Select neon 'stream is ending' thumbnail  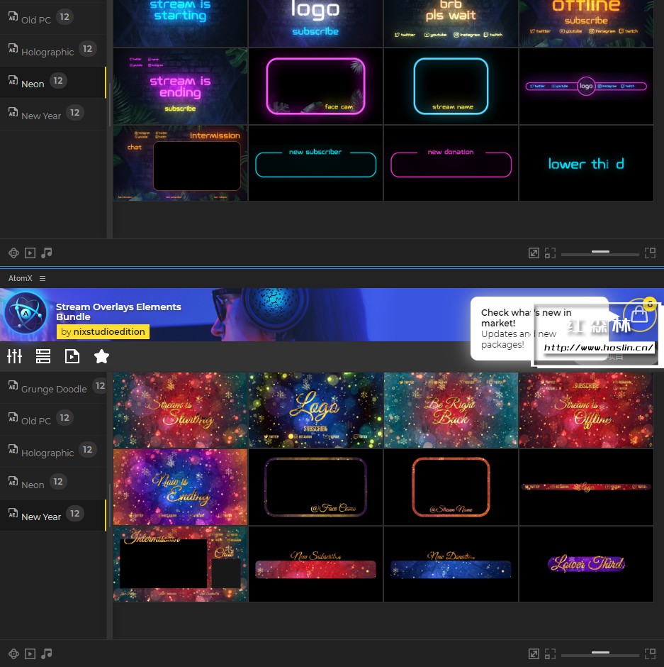180,86
